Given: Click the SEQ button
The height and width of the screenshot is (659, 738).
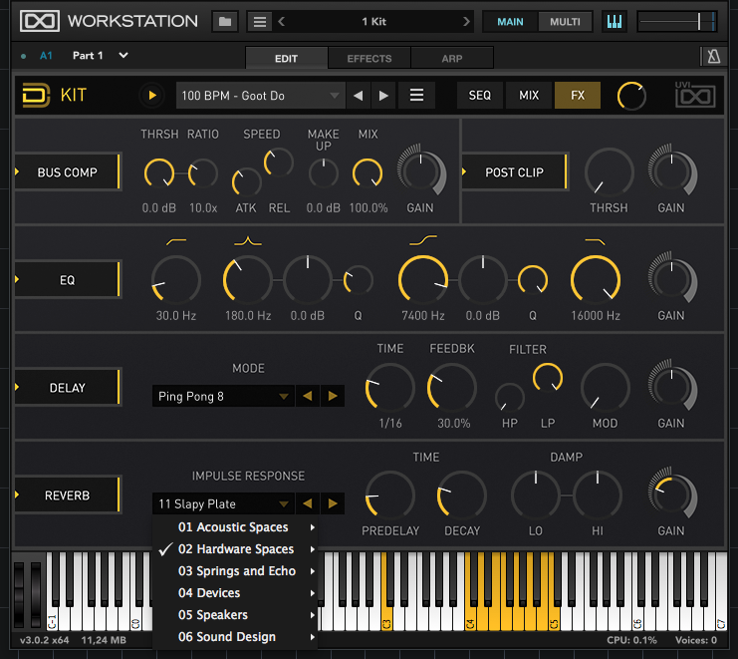Looking at the screenshot, I should point(480,96).
